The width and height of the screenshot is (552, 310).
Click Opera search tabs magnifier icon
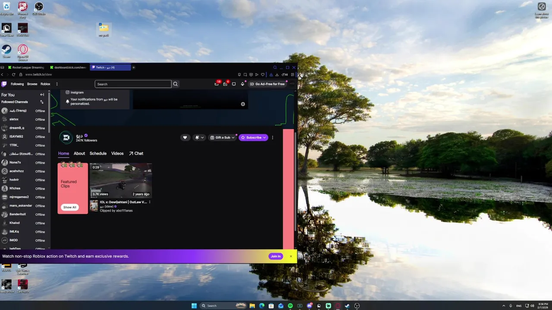pos(275,68)
